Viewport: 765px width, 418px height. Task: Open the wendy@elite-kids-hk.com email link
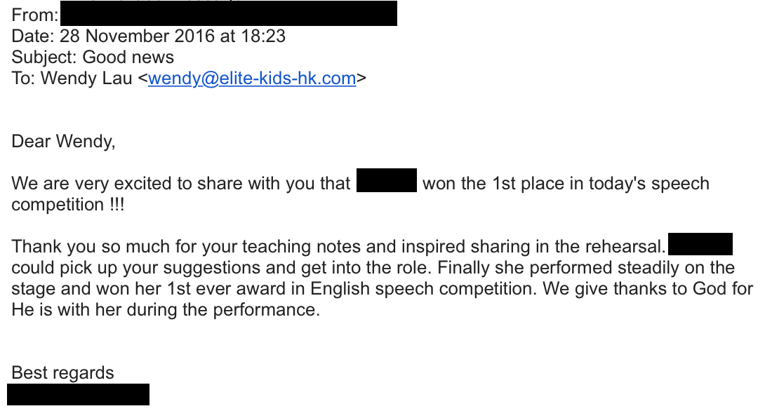point(252,78)
